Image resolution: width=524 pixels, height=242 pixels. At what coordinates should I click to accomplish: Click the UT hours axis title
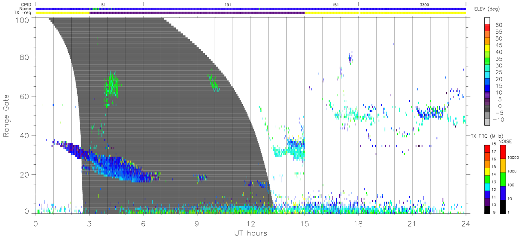tap(250, 233)
